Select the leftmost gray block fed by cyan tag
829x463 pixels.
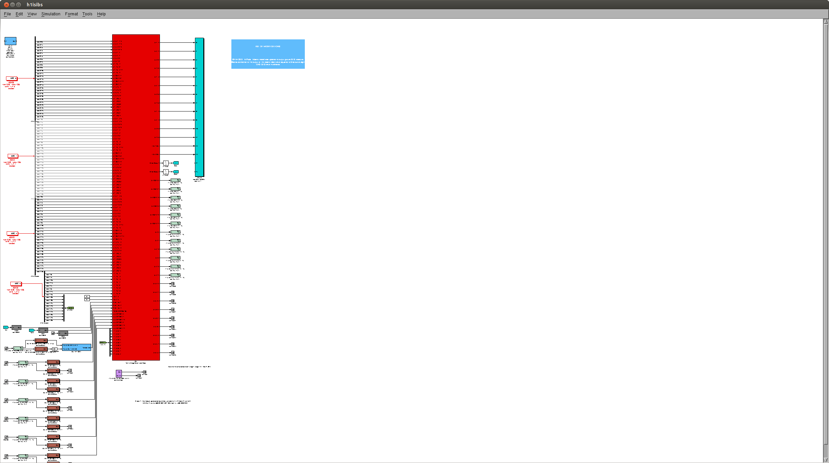pyautogui.click(x=16, y=327)
